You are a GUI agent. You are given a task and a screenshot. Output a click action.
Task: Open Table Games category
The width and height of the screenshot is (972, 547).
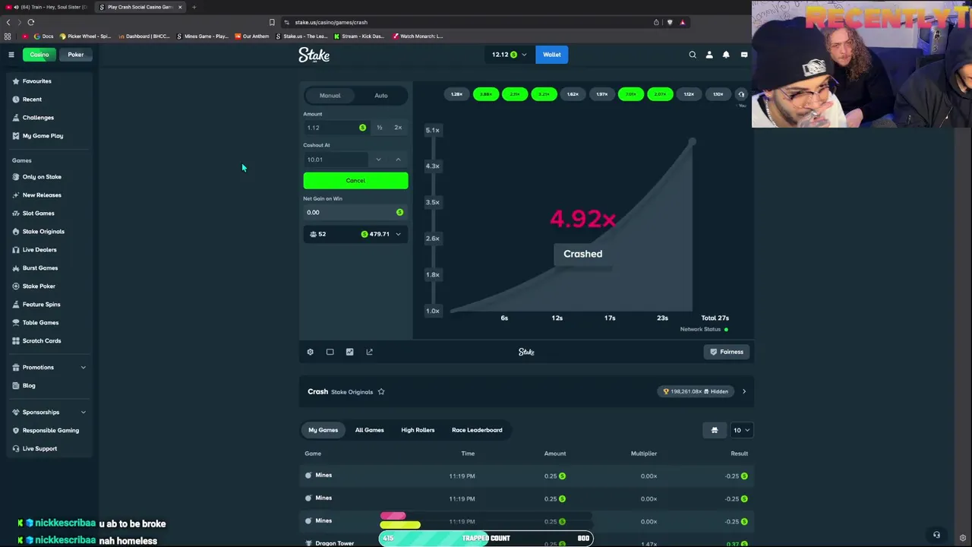[x=40, y=323]
